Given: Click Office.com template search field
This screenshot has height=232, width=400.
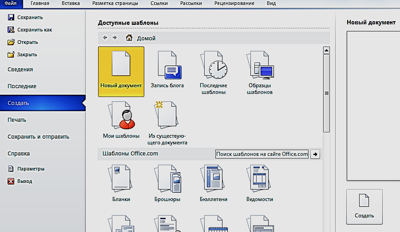Looking at the screenshot, I should click(x=262, y=154).
